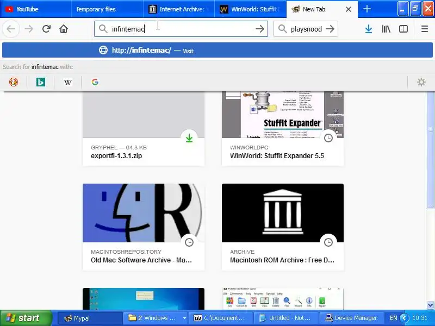435x326 pixels.
Task: Switch to the WinWorld: Stuffit tab
Action: (x=250, y=9)
